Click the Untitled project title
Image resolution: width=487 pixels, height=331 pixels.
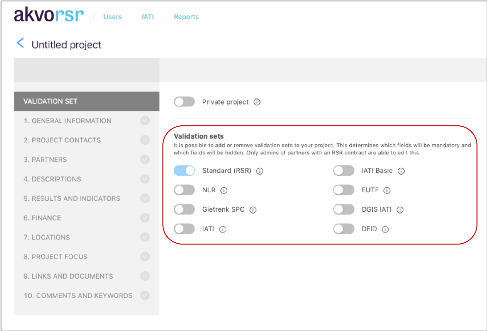point(67,45)
